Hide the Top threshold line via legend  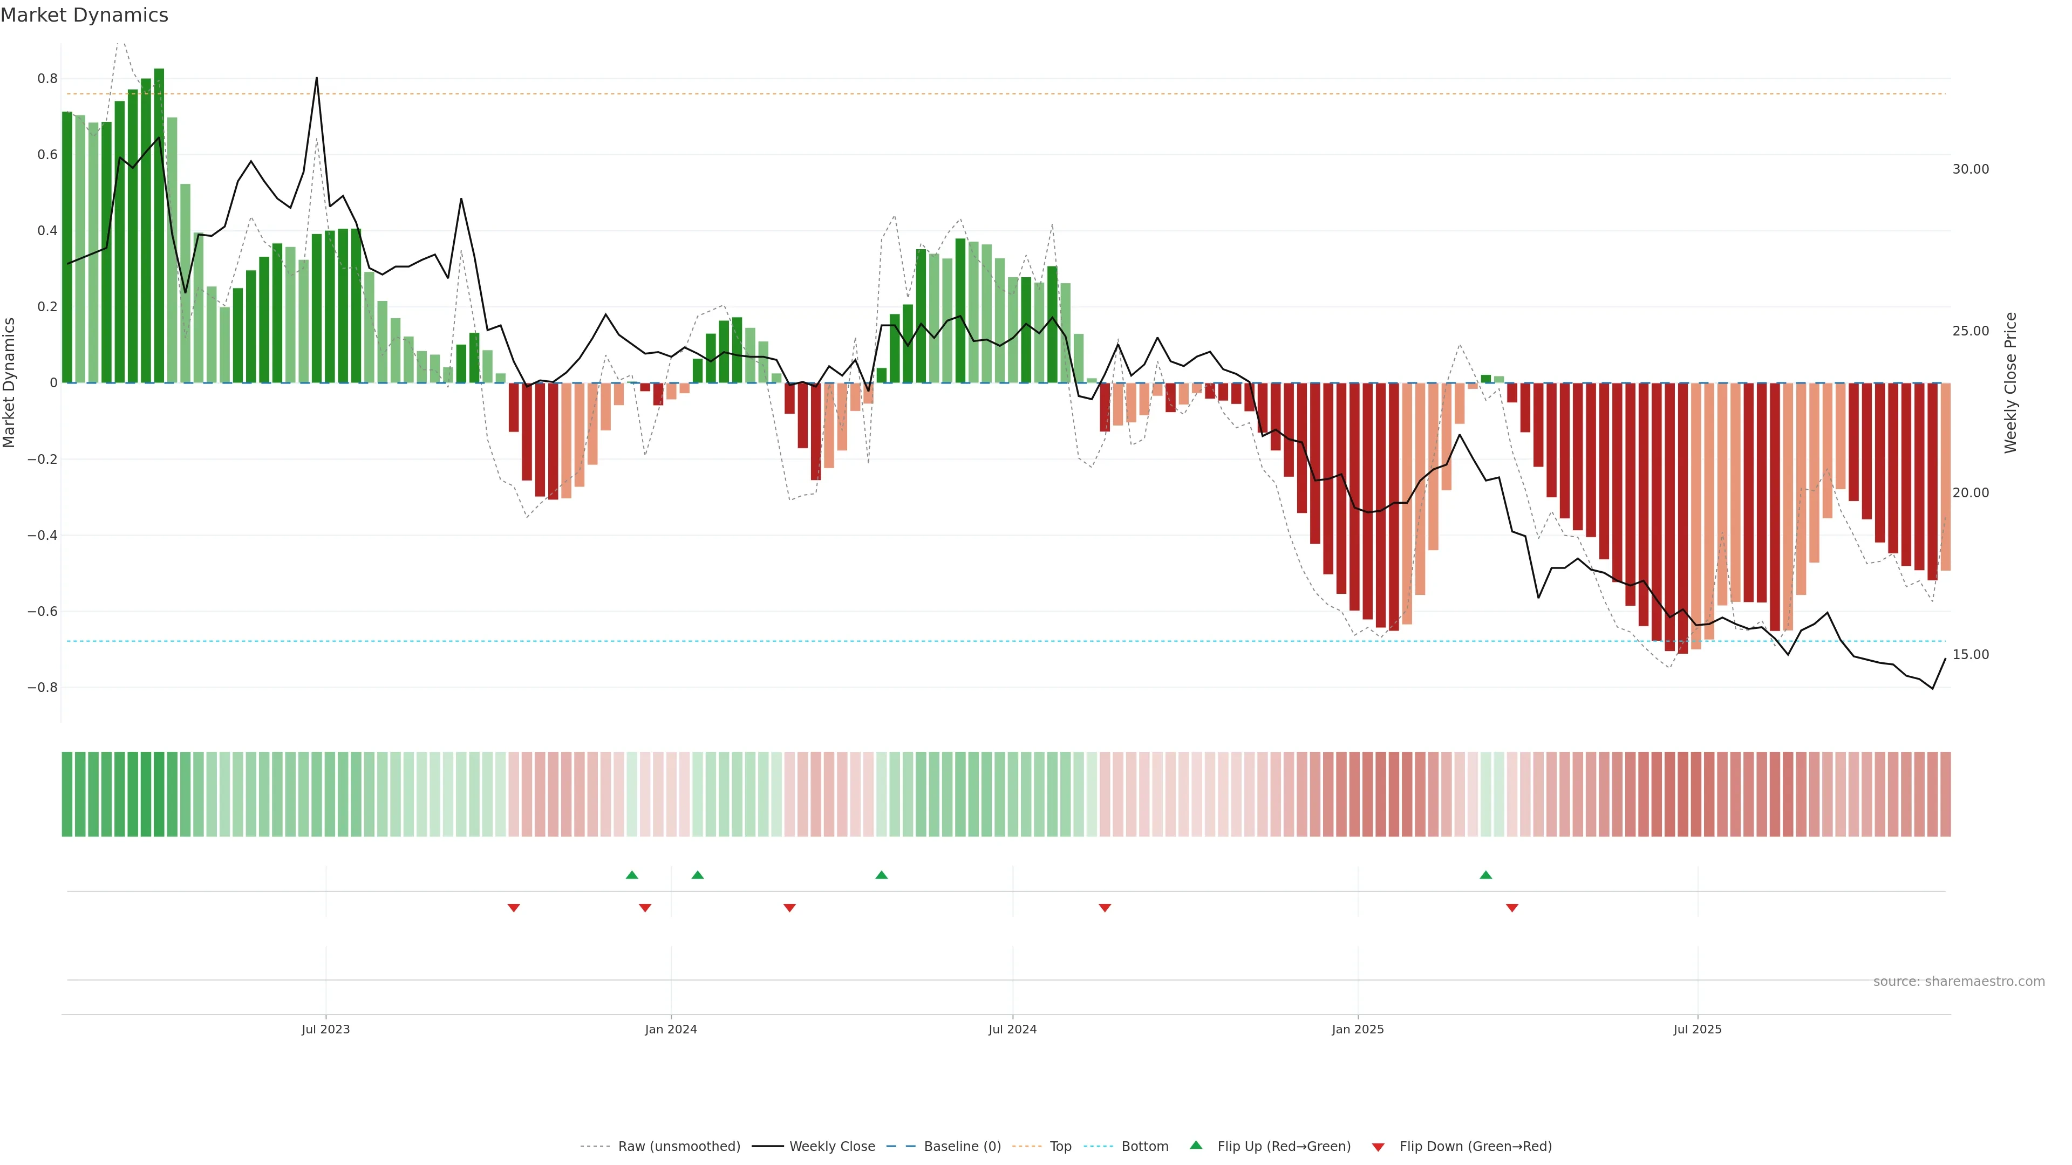[x=1060, y=1146]
